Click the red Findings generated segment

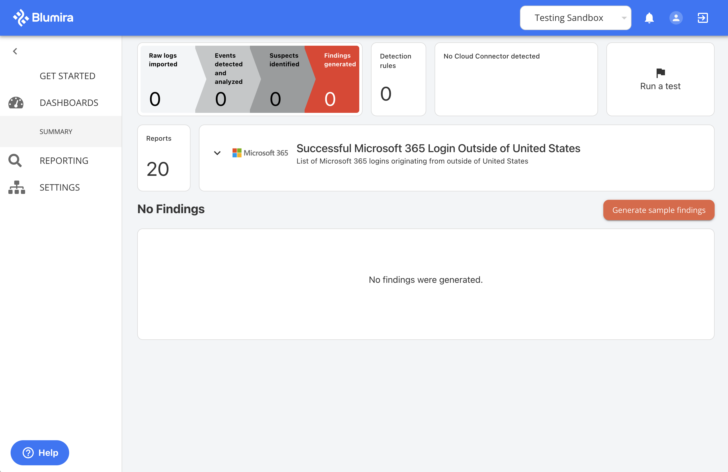click(333, 79)
